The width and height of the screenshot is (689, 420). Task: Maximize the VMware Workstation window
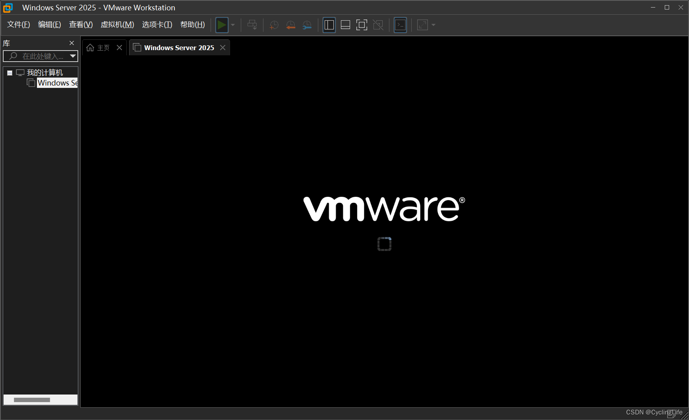click(667, 8)
